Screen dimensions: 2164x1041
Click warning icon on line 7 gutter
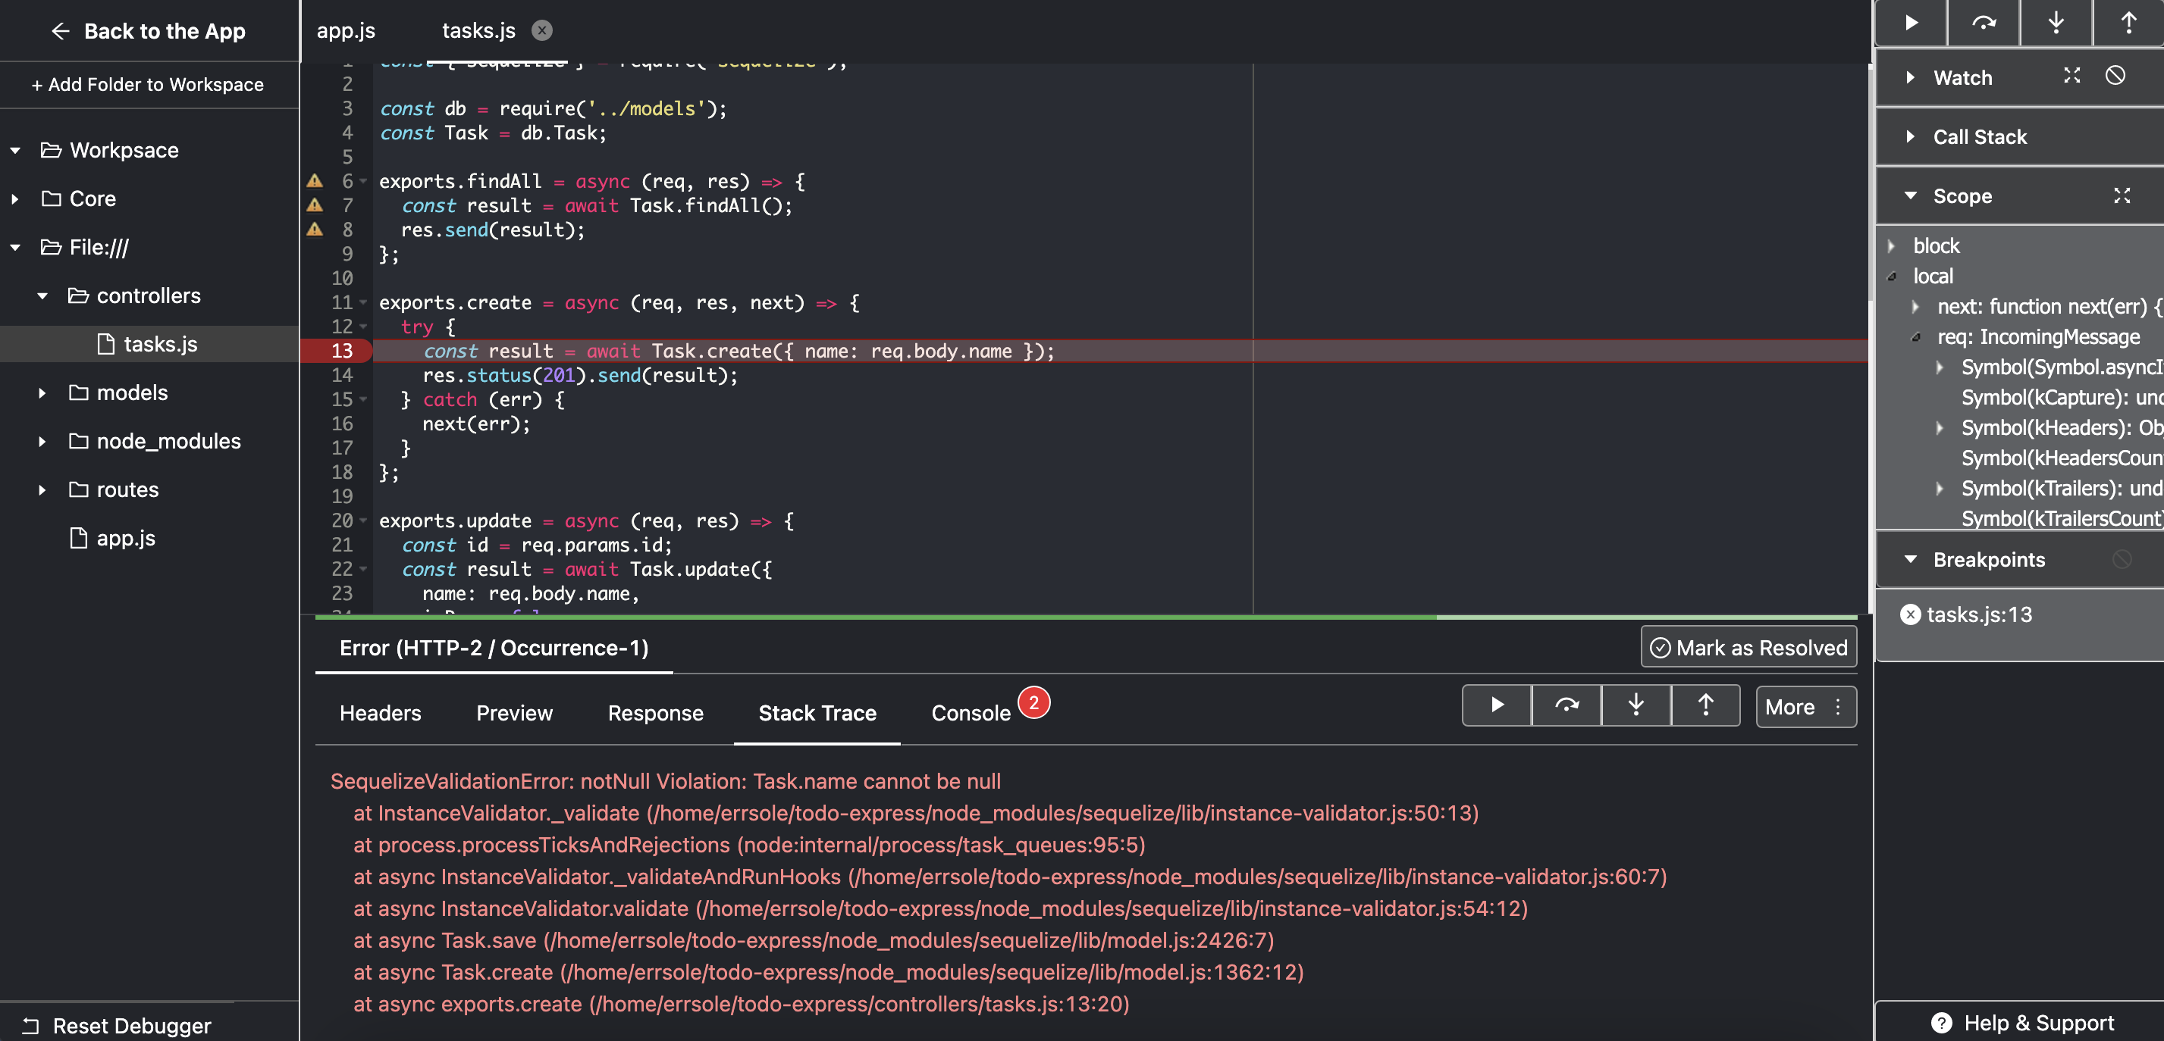pyautogui.click(x=314, y=205)
